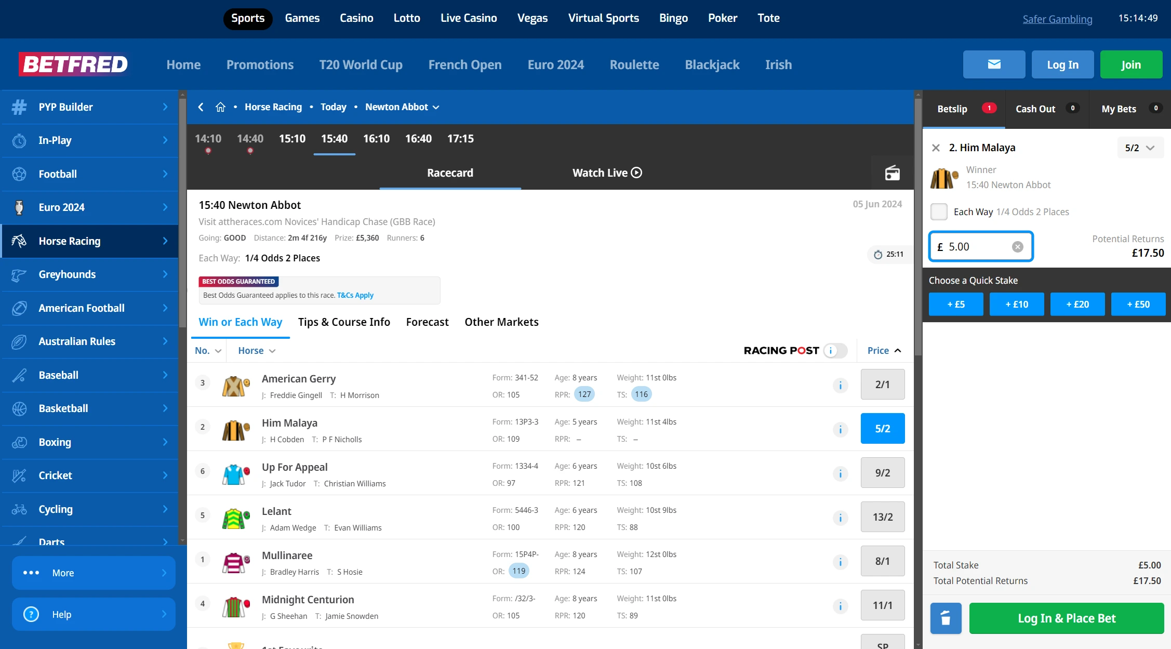Select Midnight Centurion at 11/1
1171x649 pixels.
pos(883,605)
